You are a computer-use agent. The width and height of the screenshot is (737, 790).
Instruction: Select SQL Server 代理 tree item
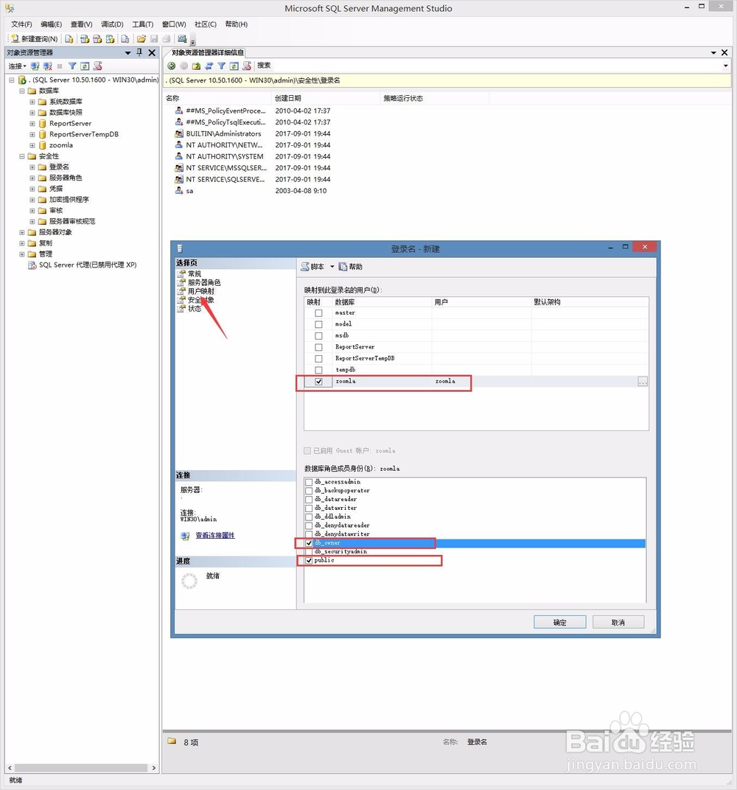click(x=88, y=265)
